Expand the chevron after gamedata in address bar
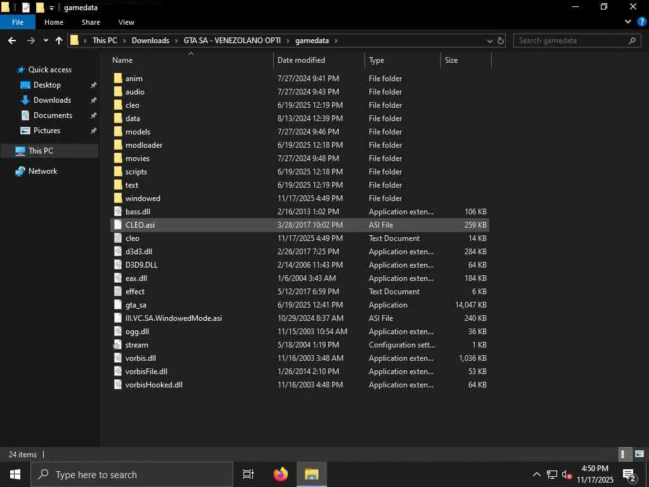The width and height of the screenshot is (649, 487). (x=336, y=41)
